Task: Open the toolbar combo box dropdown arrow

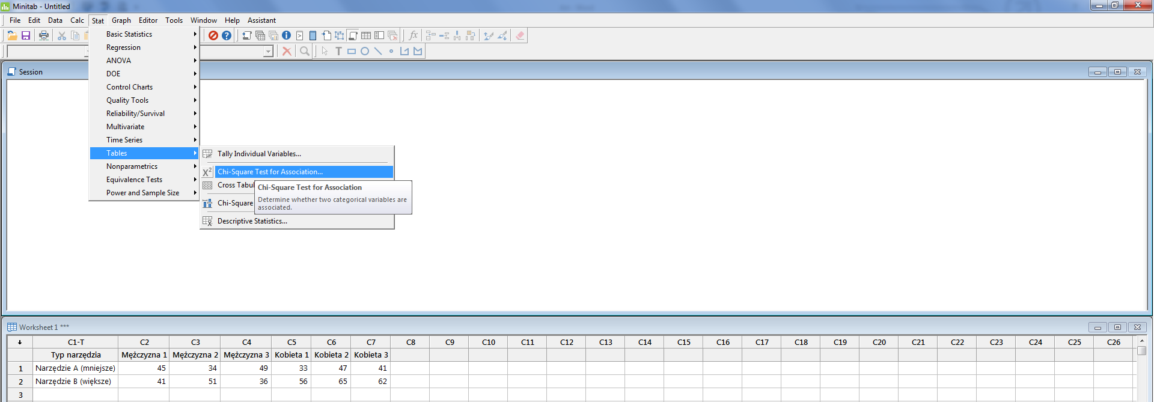Action: coord(268,52)
